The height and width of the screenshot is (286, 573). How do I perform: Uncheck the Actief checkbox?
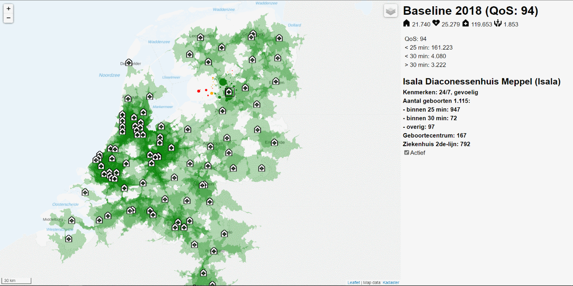click(x=406, y=153)
